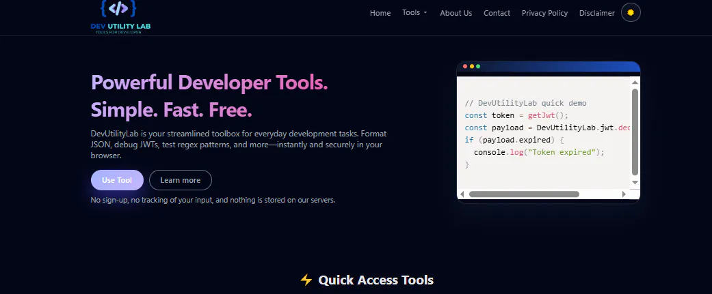Click the console.log("Token expired") line
The height and width of the screenshot is (294, 712).
point(539,152)
